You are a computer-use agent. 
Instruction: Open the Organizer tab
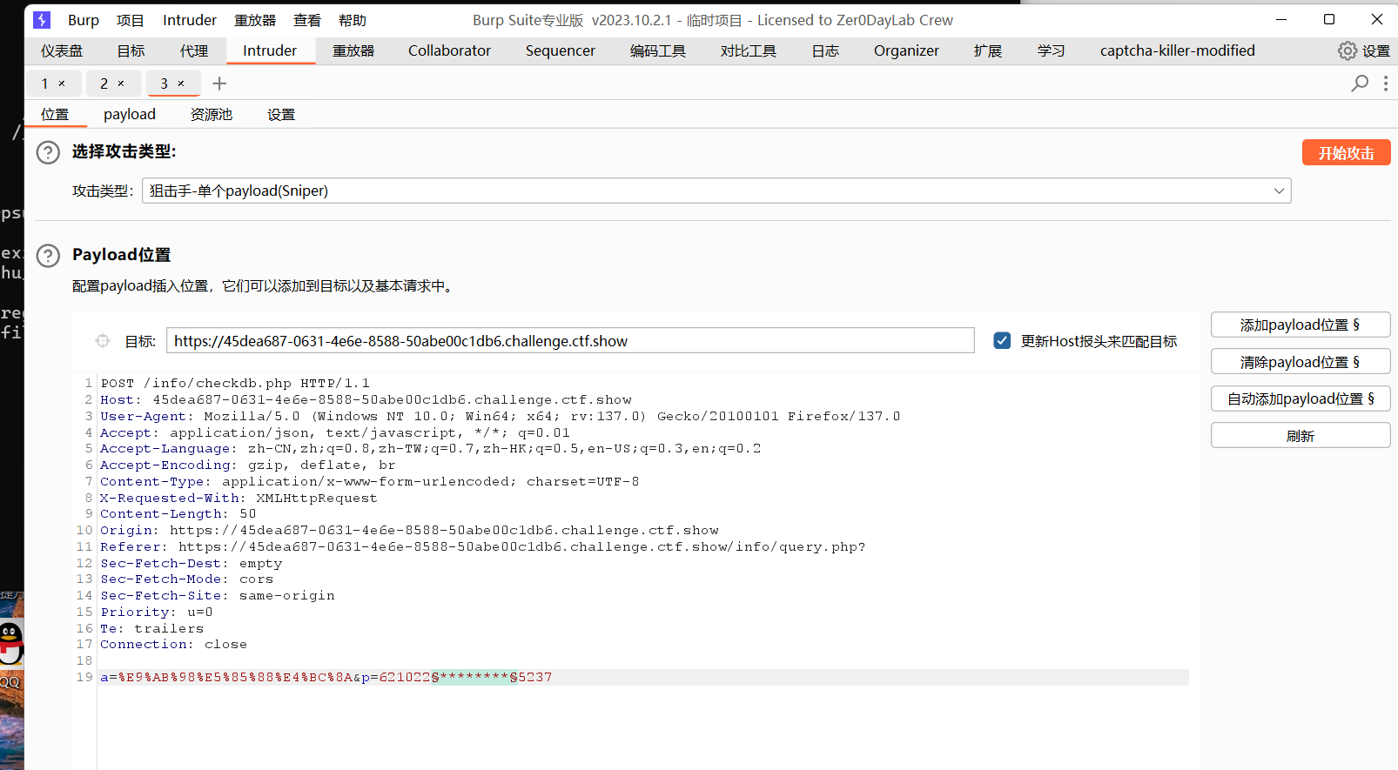pos(906,50)
